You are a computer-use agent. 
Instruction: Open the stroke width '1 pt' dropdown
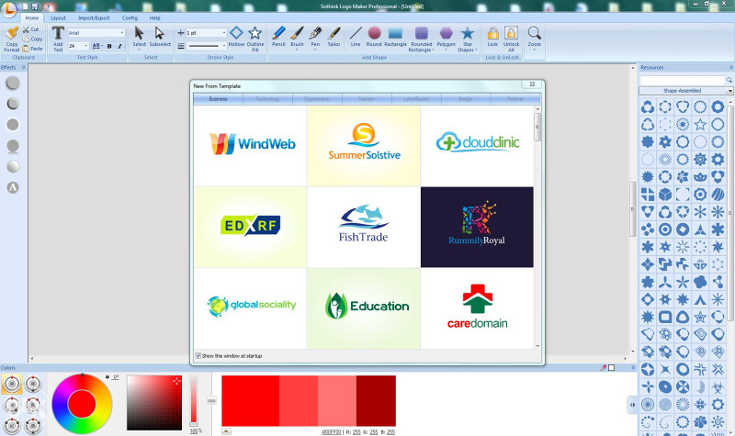click(x=224, y=33)
